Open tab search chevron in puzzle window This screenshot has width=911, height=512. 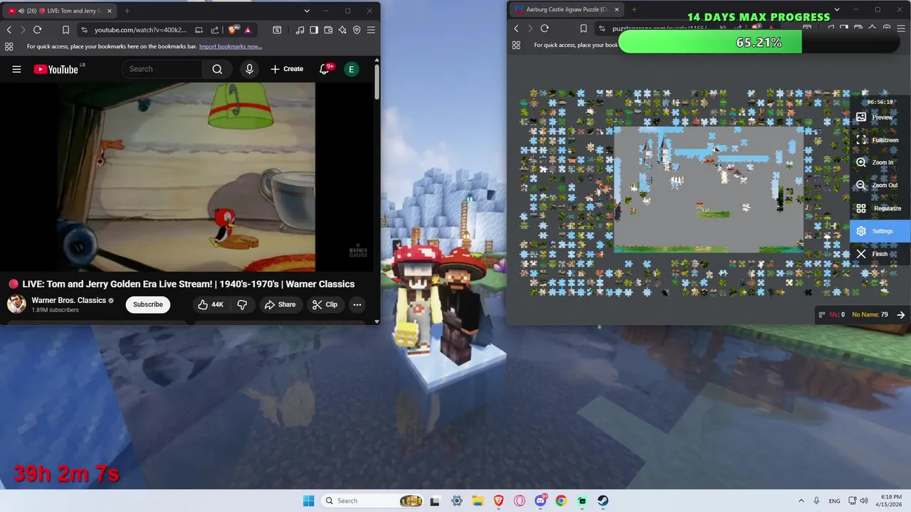[837, 9]
